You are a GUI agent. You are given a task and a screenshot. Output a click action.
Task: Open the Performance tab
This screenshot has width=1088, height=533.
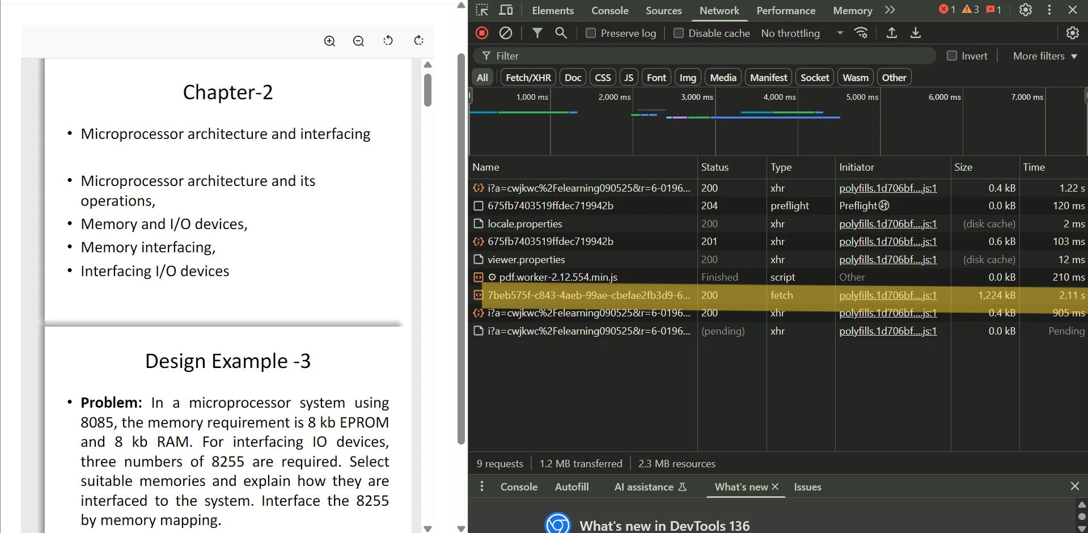tap(785, 10)
